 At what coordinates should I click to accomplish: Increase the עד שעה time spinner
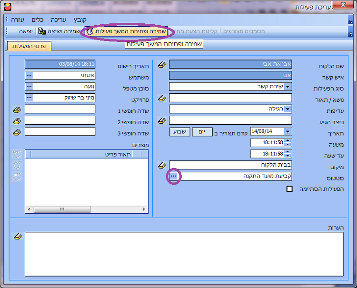coord(288,152)
